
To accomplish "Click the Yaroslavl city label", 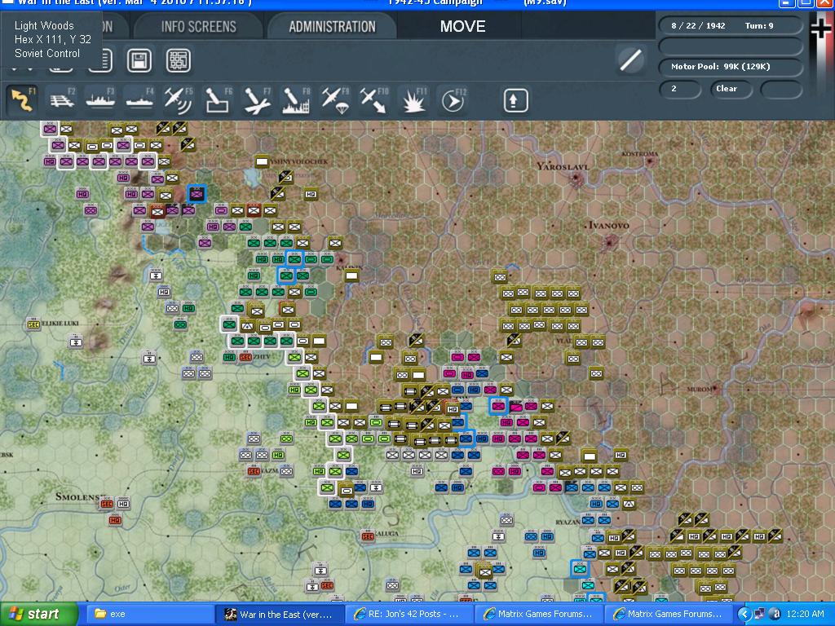I will coord(563,166).
